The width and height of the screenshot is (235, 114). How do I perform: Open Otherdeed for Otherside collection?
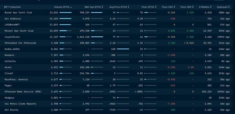click(x=20, y=43)
